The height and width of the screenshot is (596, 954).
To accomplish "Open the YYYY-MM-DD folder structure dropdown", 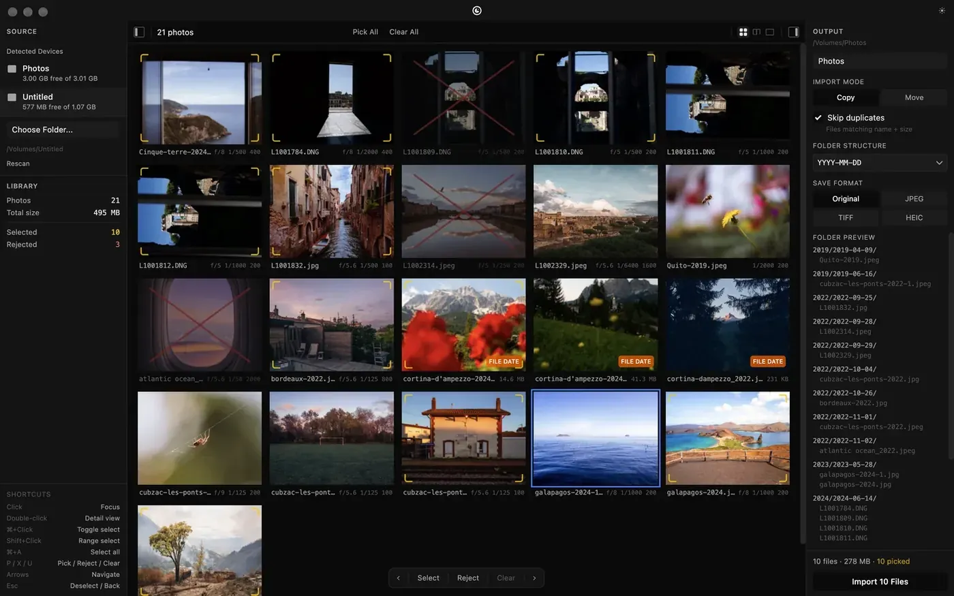I will tap(880, 163).
